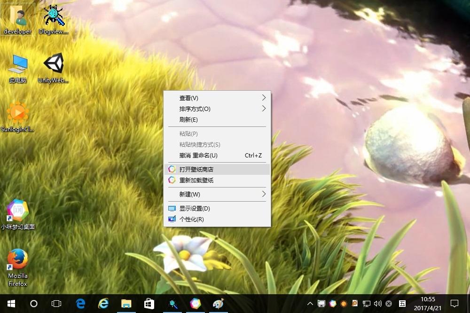470x313 pixels.
Task: Open the clock showing 10:55
Action: (x=428, y=304)
